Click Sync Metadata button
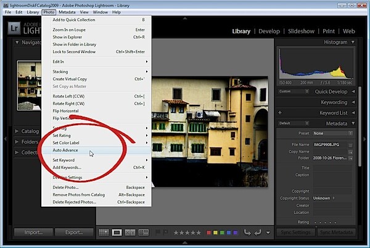 (x=336, y=233)
